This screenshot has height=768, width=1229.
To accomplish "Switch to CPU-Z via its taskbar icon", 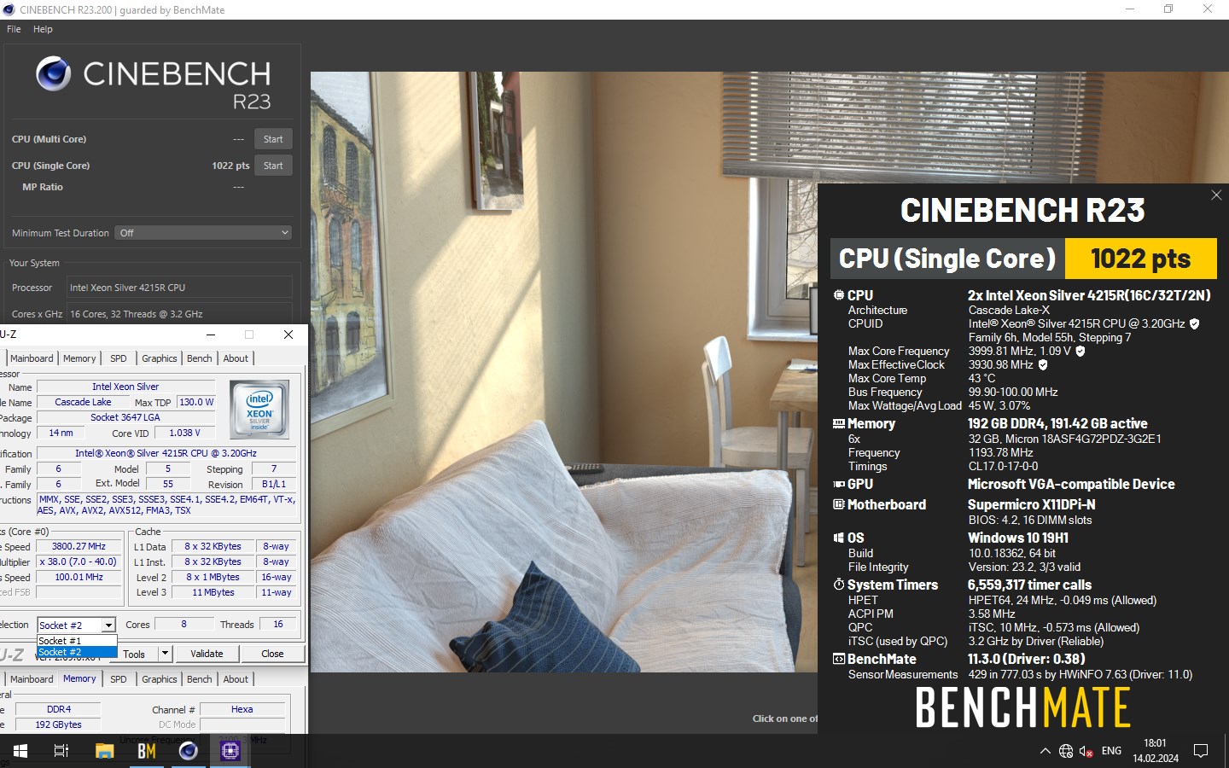I will pyautogui.click(x=230, y=751).
